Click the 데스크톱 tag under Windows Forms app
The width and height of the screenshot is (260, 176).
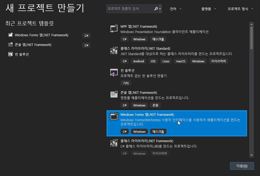(x=158, y=132)
